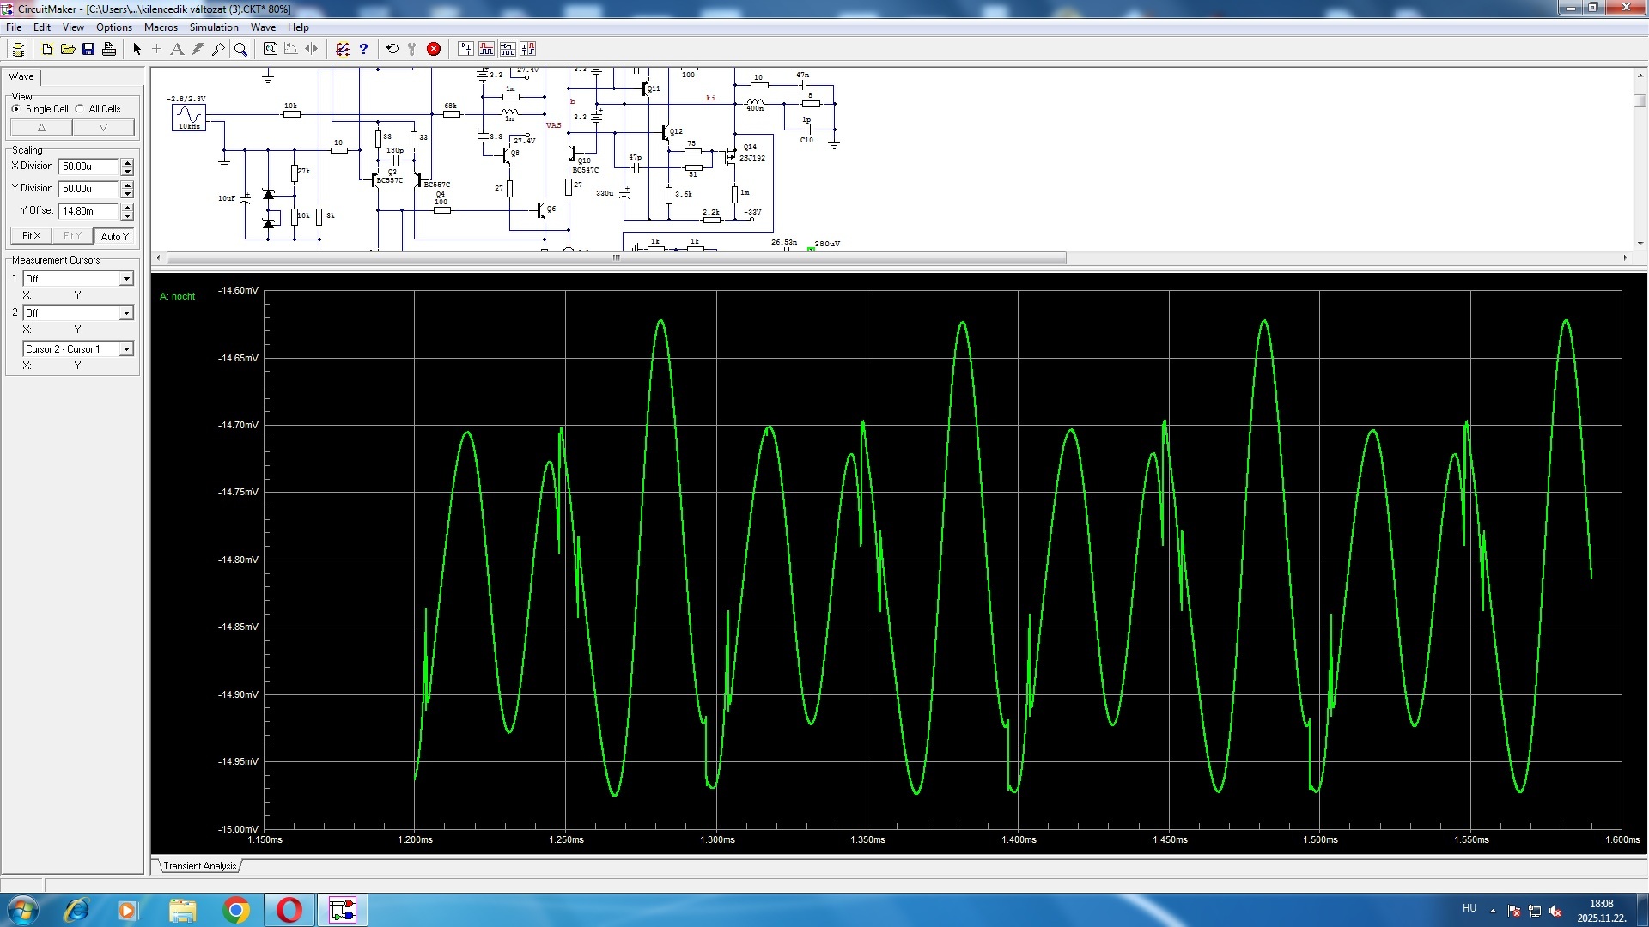Open the Simulation menu
Viewport: 1649px width, 927px height.
(214, 27)
